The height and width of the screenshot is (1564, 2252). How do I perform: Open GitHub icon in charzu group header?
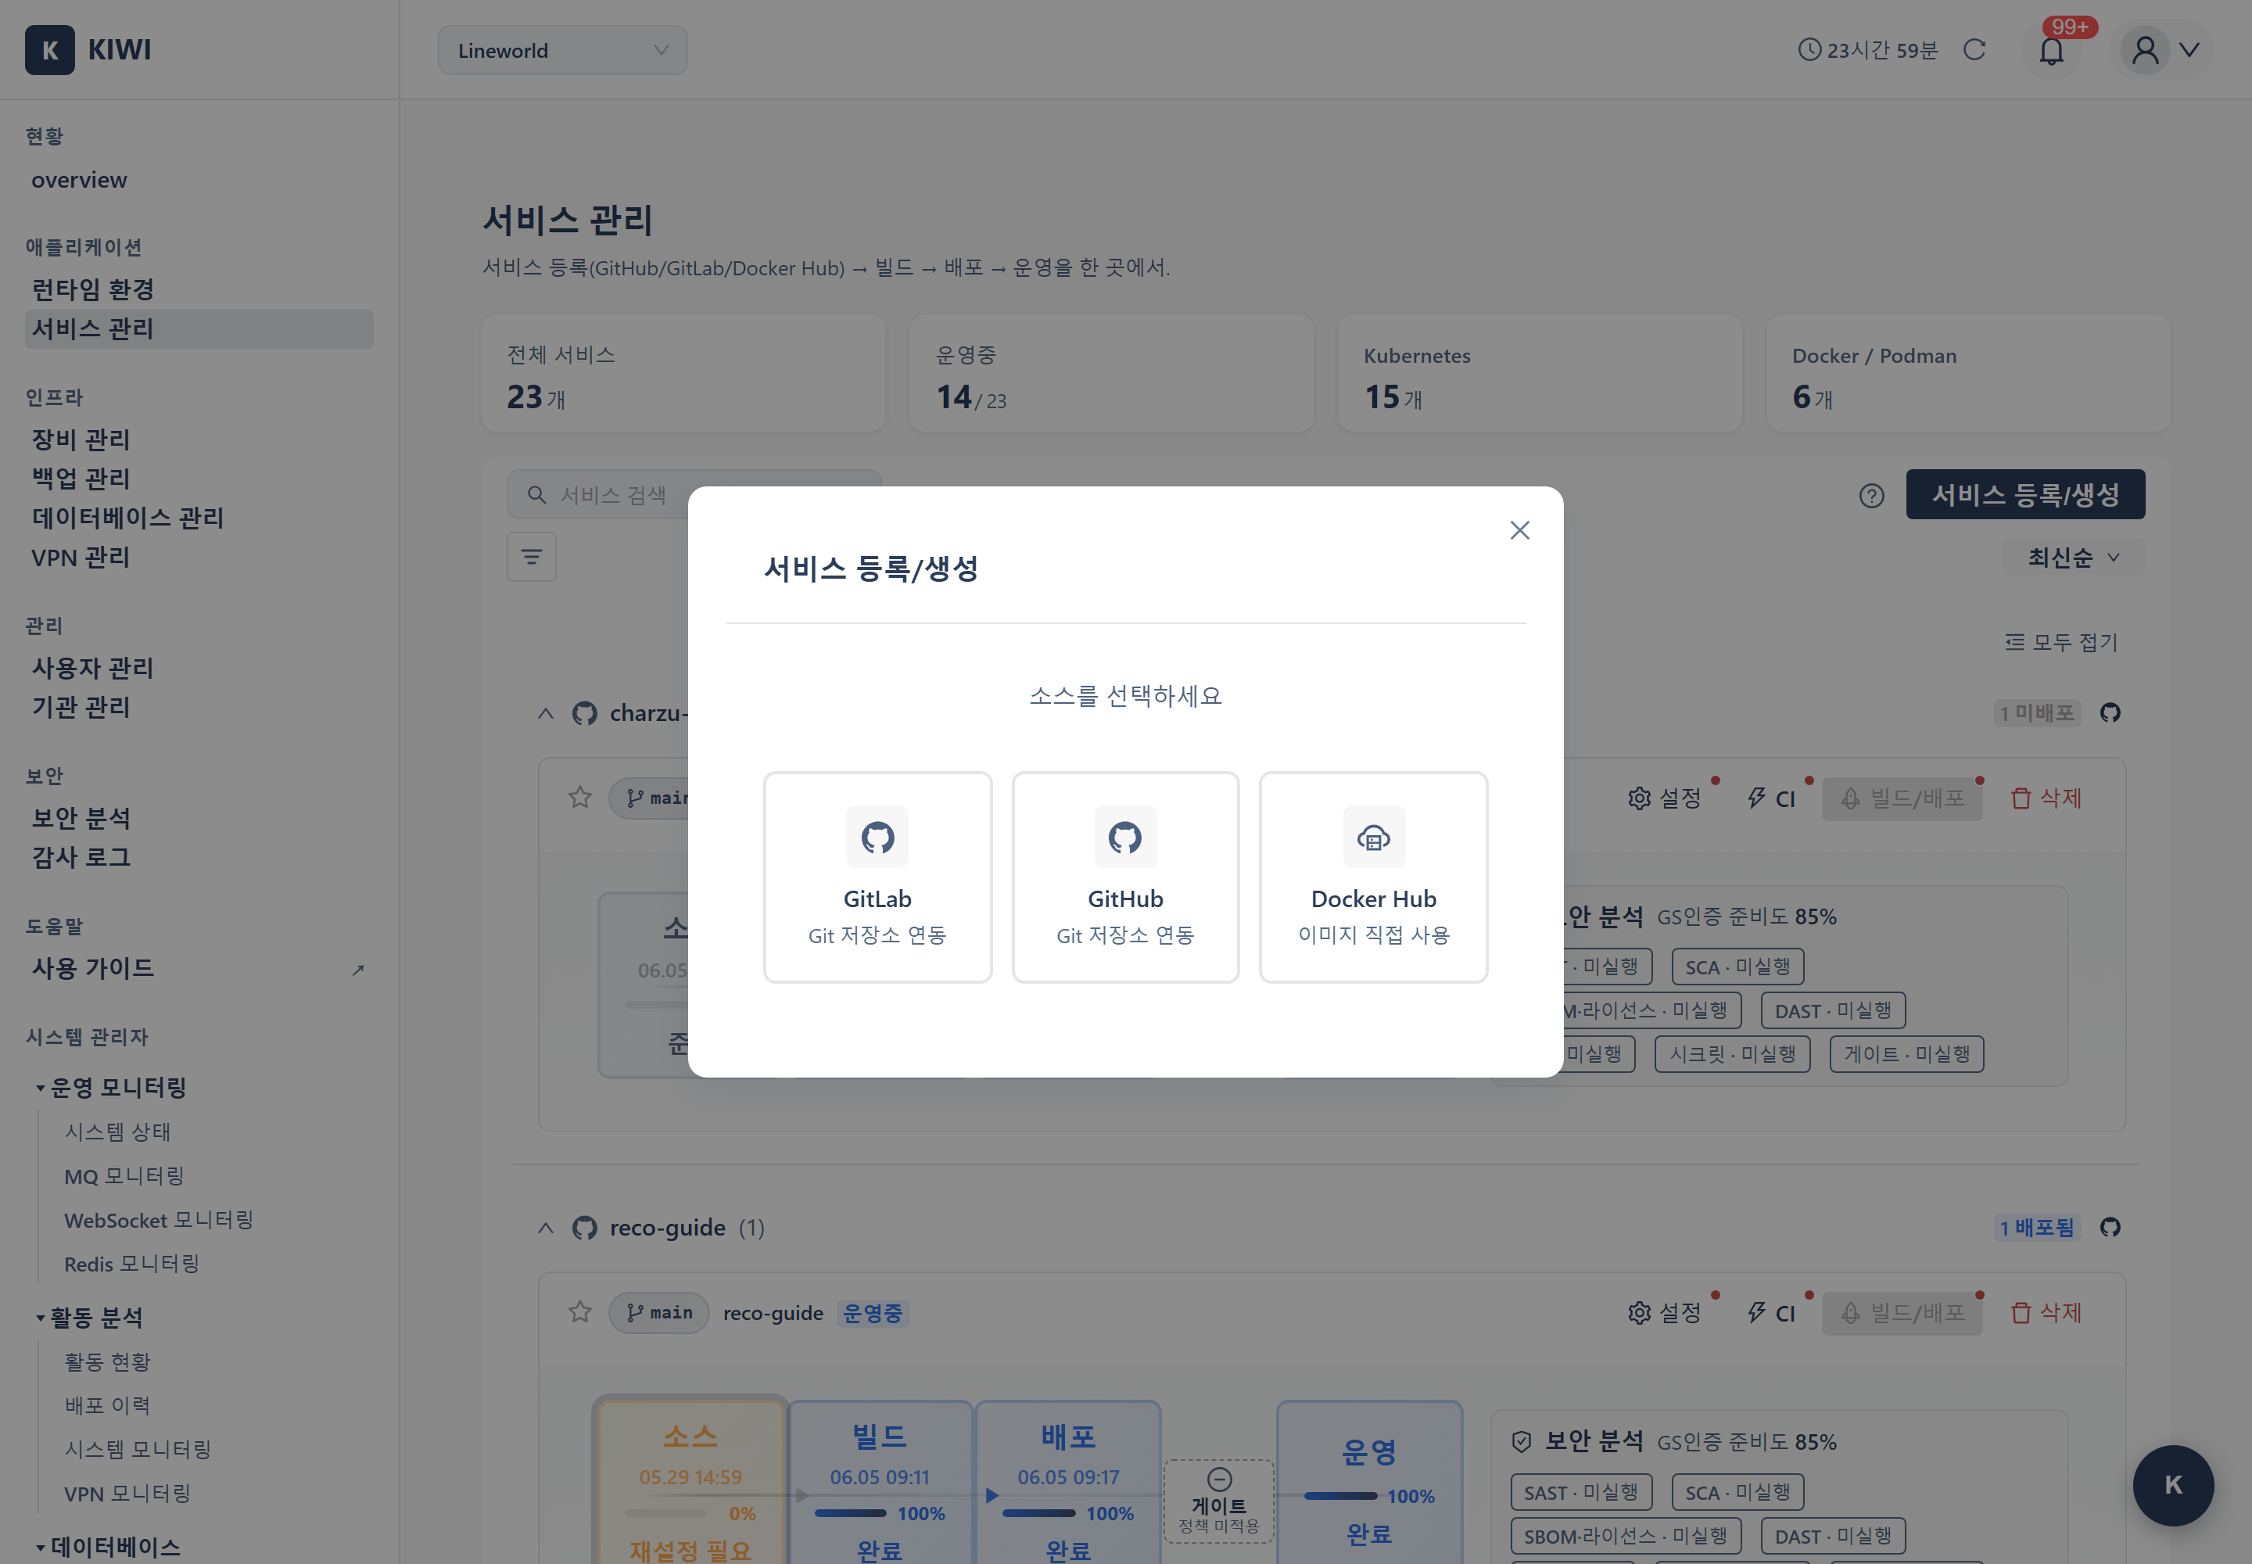(2110, 712)
